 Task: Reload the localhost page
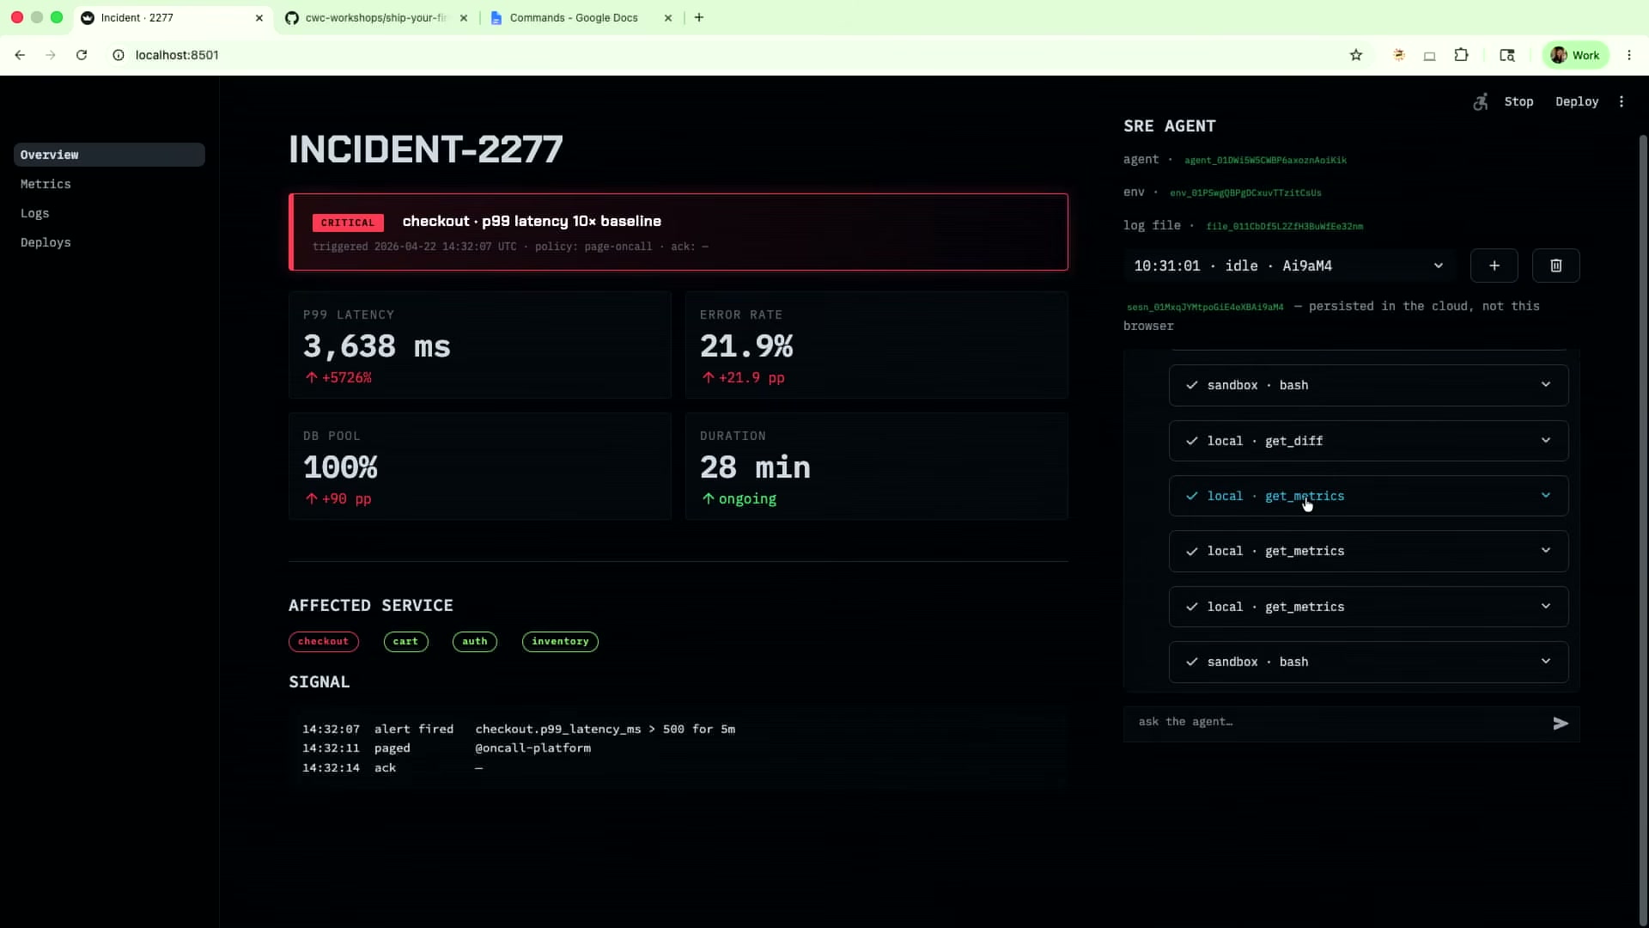(x=82, y=55)
